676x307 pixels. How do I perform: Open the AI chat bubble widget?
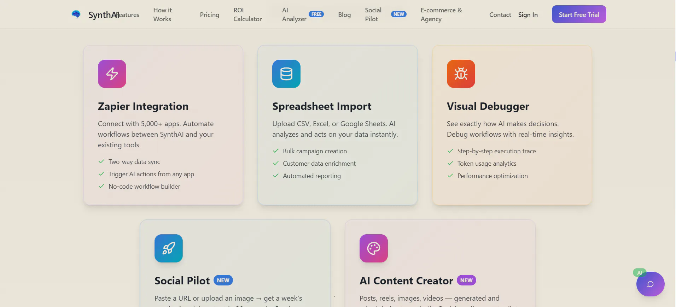(650, 284)
